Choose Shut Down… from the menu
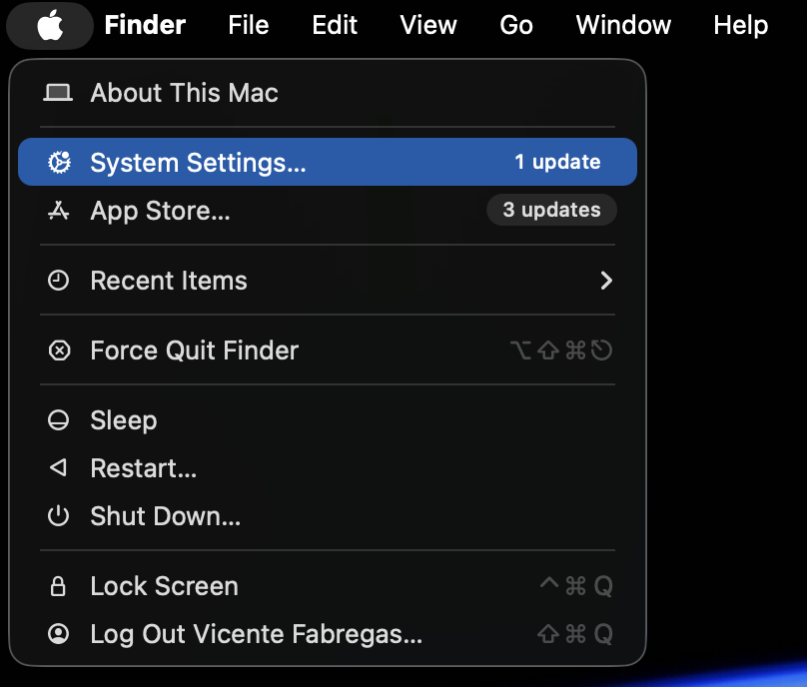Viewport: 807px width, 687px height. (x=328, y=516)
